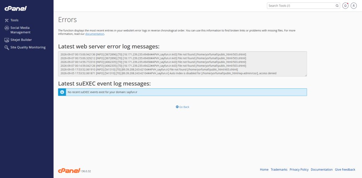The image size is (362, 178).
Task: Click 'Latest suEXEC event log messages' heading
Action: click(104, 83)
